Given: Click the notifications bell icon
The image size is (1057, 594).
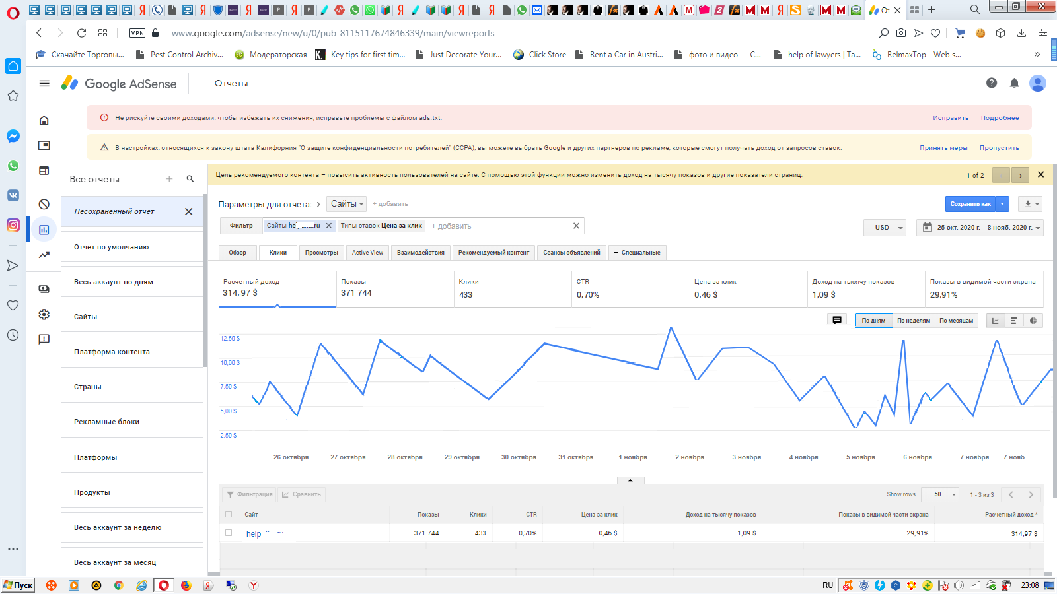Looking at the screenshot, I should (1014, 83).
